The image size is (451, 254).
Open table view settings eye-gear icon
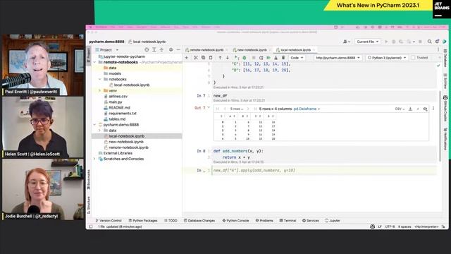pyautogui.click(x=425, y=109)
